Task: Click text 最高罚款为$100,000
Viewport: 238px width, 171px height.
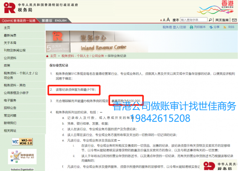Action: (126, 101)
